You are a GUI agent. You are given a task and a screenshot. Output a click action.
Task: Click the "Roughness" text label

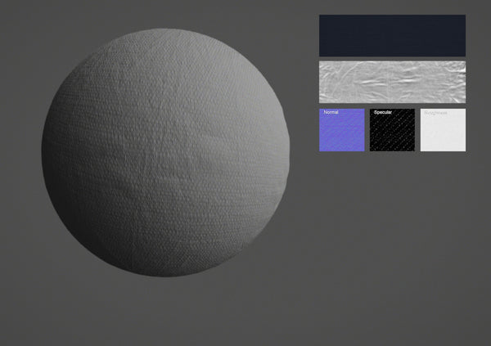pos(436,112)
